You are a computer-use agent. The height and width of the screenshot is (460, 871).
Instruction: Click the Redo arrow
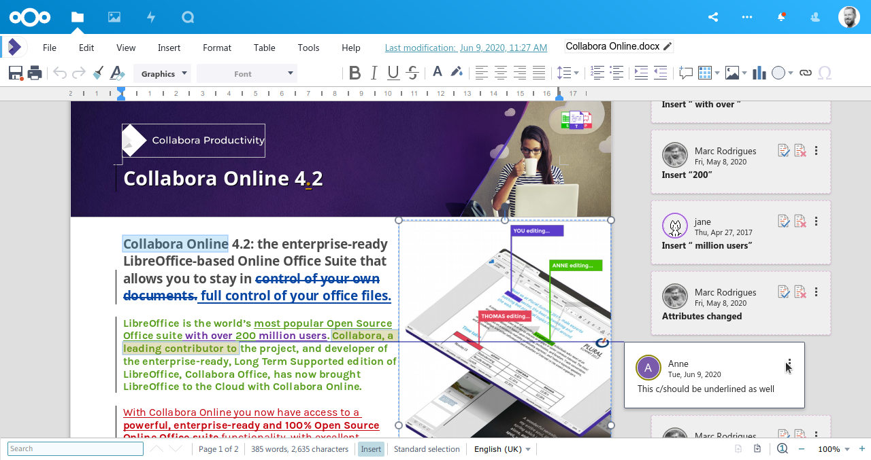pyautogui.click(x=79, y=73)
